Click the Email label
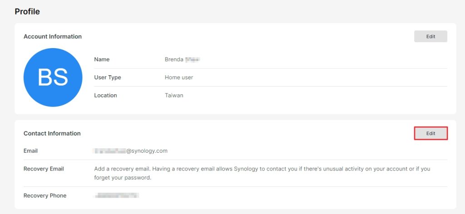 (x=31, y=151)
